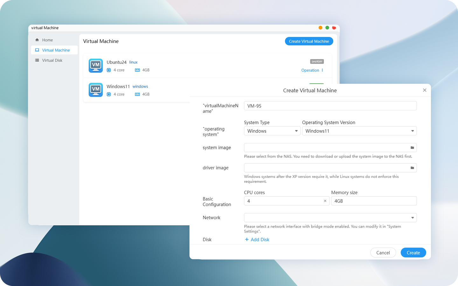Go to Home in sidebar

pos(54,40)
